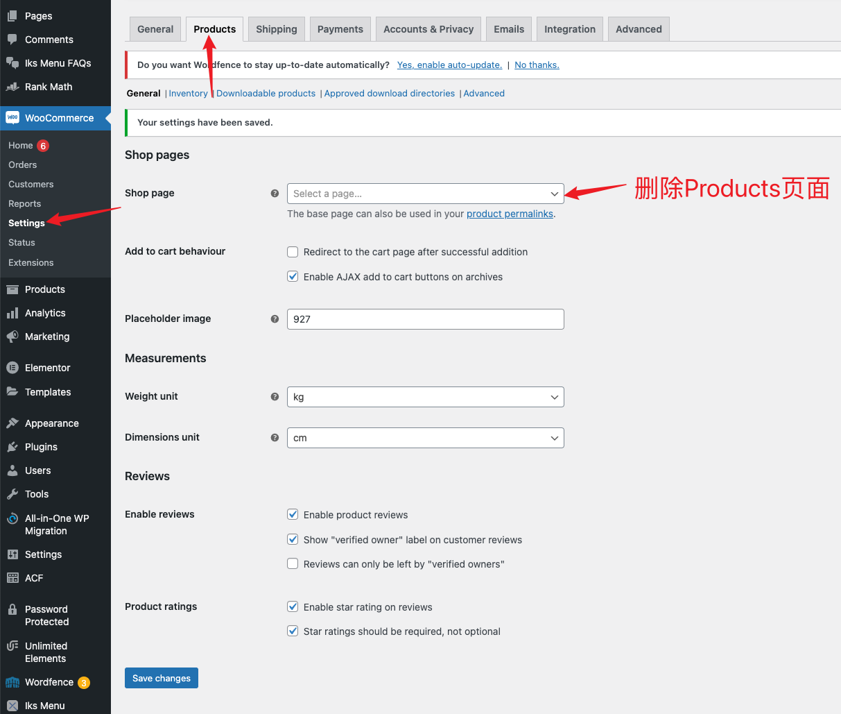
Task: Click the Placeholder image field showing 927
Action: click(425, 319)
